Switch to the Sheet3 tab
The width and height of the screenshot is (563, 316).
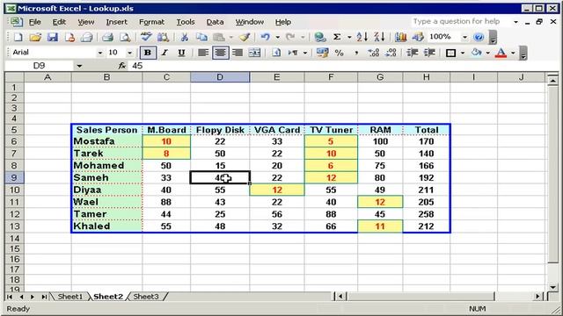tap(146, 297)
